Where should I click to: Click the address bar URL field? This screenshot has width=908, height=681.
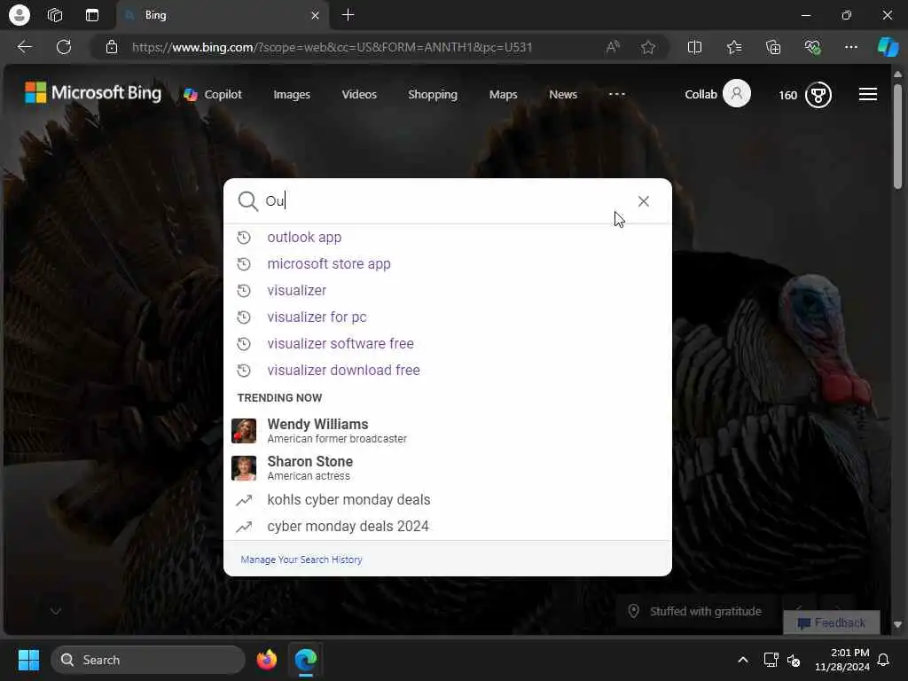(x=332, y=47)
